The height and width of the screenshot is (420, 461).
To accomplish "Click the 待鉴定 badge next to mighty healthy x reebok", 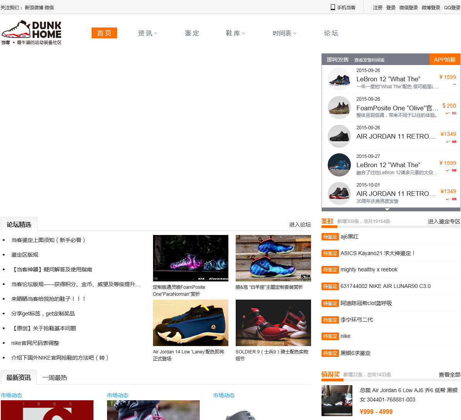I will pos(330,270).
